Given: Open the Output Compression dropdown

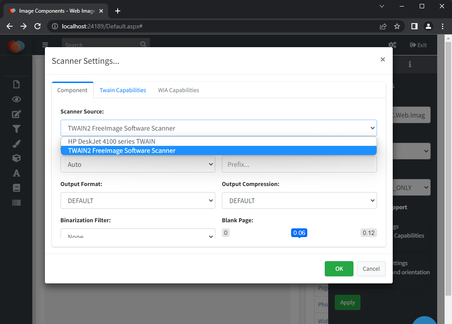Looking at the screenshot, I should (299, 200).
